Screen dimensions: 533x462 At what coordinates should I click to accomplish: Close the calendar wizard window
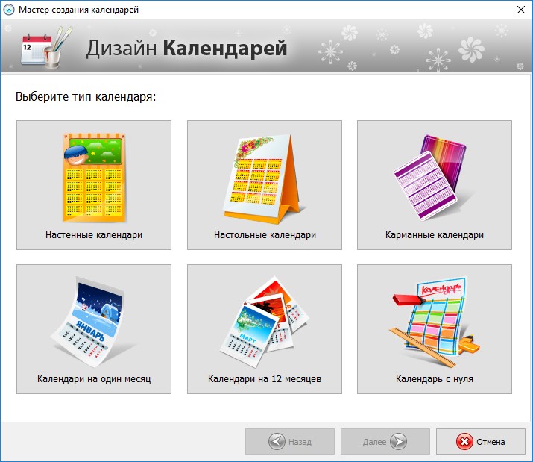pyautogui.click(x=519, y=10)
